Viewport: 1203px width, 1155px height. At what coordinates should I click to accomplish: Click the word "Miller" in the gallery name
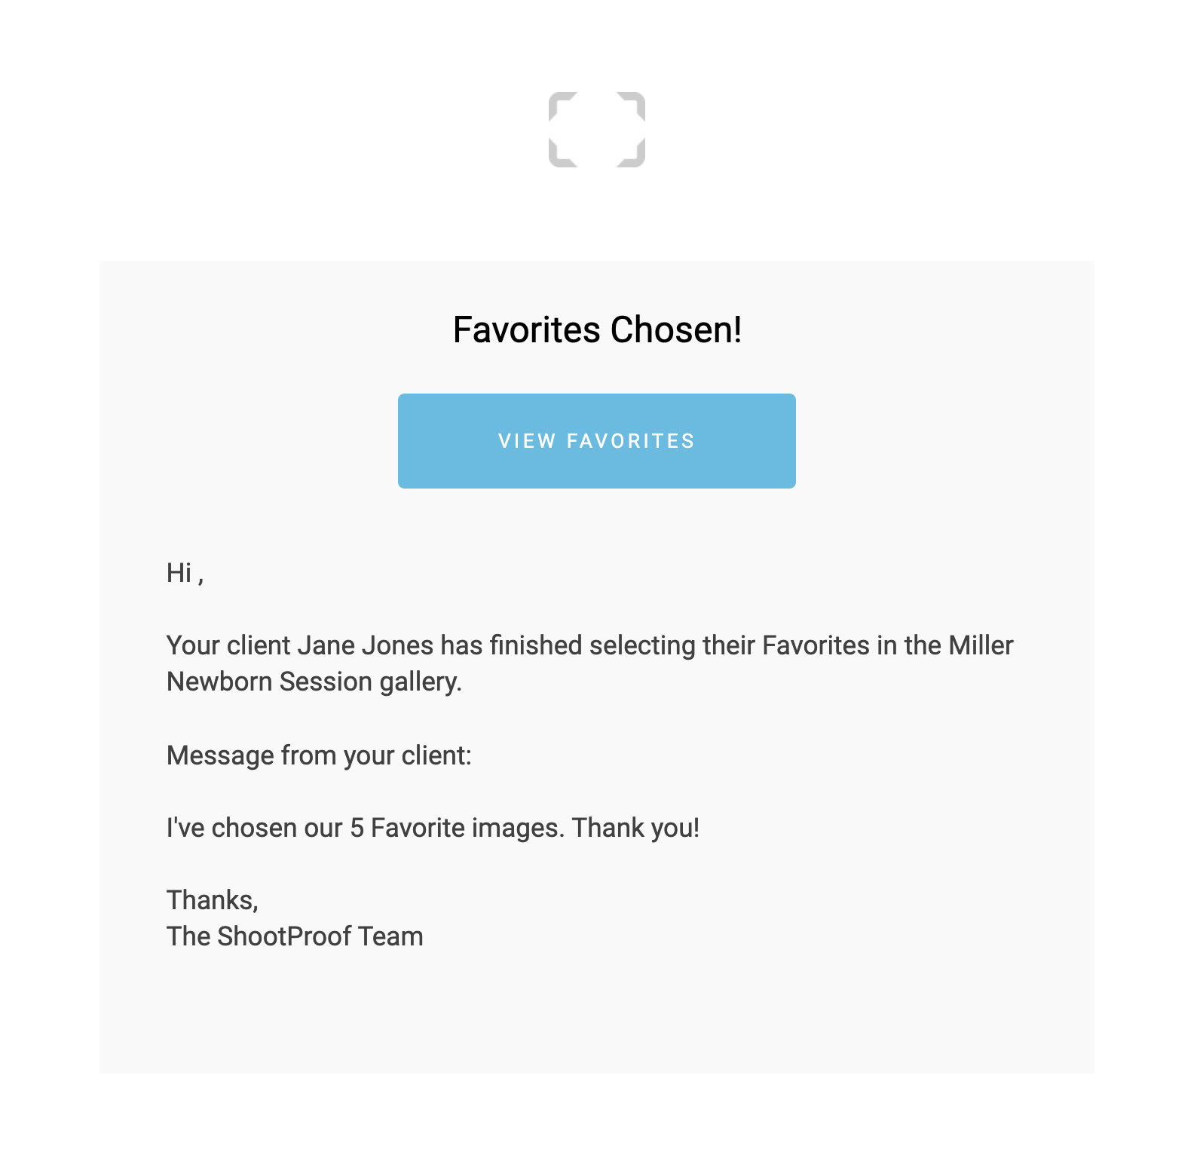pos(981,645)
